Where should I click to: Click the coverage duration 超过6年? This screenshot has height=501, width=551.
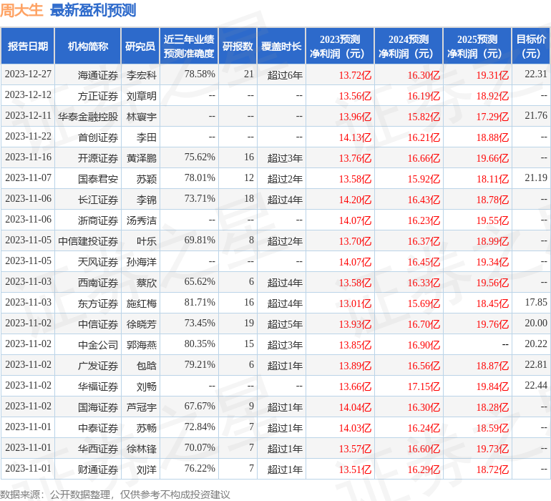(x=285, y=75)
